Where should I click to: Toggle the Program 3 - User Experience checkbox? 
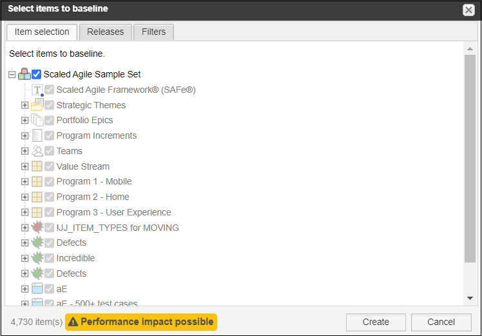click(49, 212)
